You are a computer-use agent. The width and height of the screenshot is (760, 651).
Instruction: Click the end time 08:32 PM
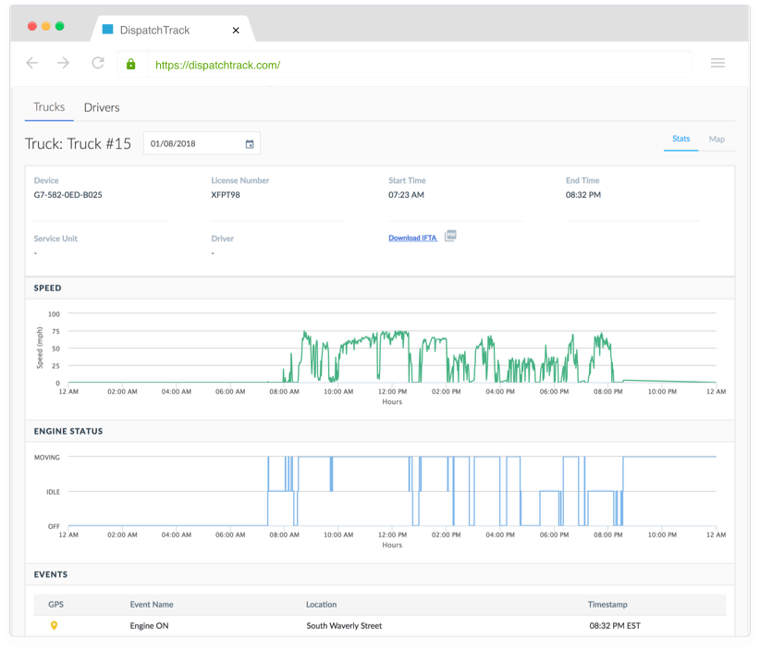pos(583,195)
